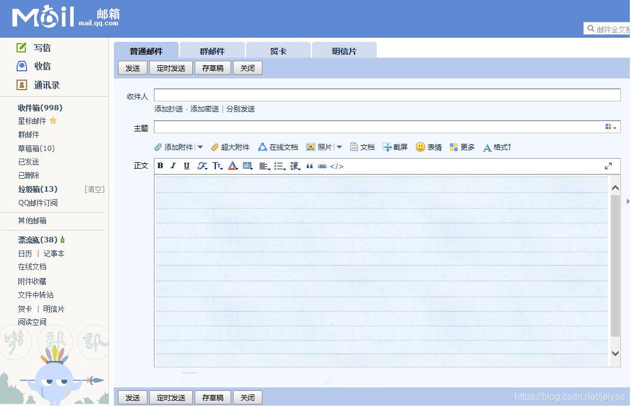631x408 pixels.
Task: Switch to the 贺卡 tab
Action: point(278,51)
